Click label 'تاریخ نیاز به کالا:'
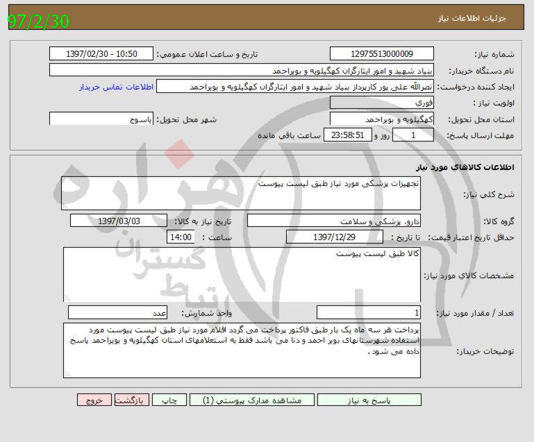This screenshot has height=442, width=534. coord(203,221)
